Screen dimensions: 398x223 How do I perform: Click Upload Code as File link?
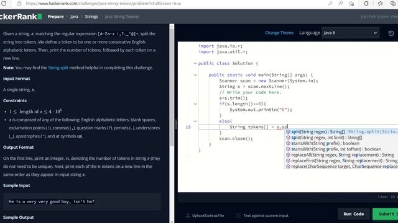tap(208, 216)
